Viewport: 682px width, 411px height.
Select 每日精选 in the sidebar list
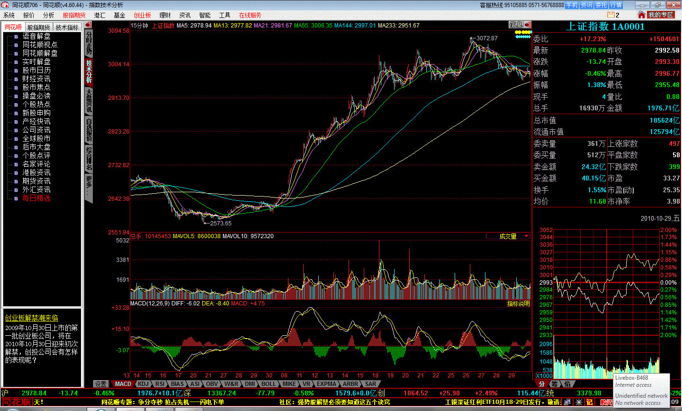point(36,198)
